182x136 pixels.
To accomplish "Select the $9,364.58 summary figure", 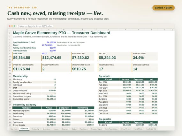I will pyautogui.click(x=22, y=58).
